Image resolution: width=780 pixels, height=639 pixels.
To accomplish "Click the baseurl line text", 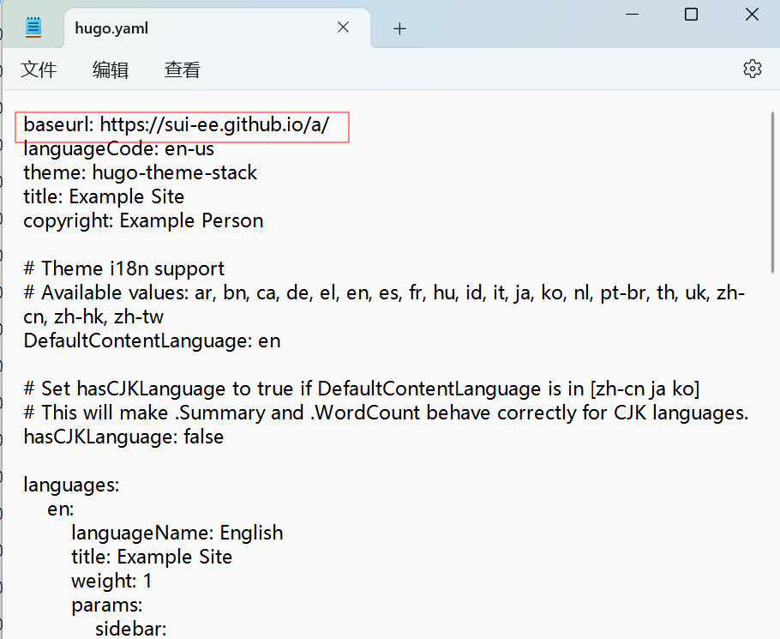I will click(x=176, y=124).
